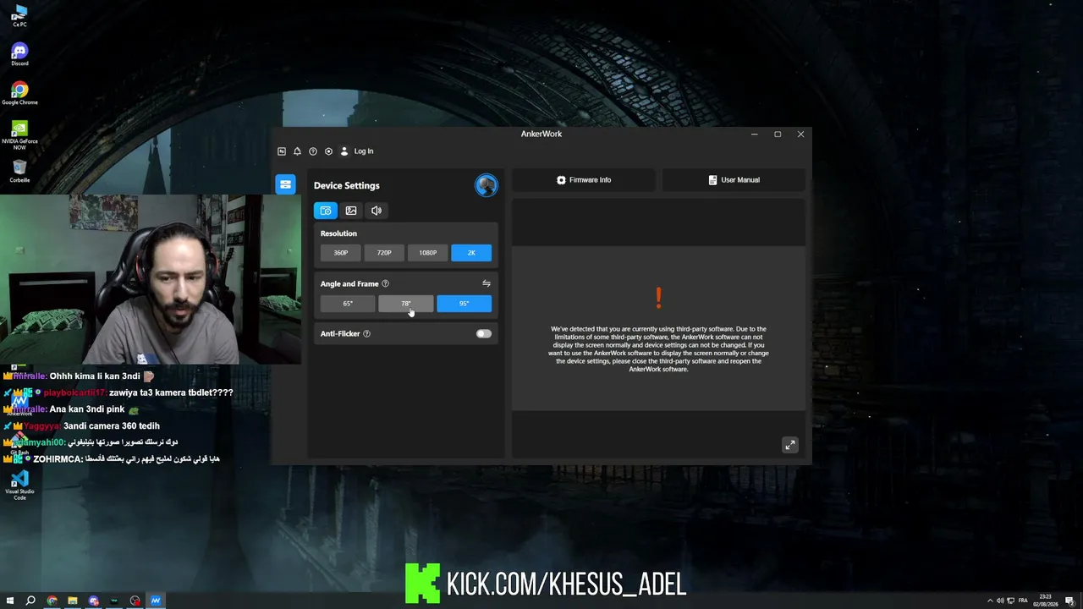Select 2K resolution

pos(471,253)
